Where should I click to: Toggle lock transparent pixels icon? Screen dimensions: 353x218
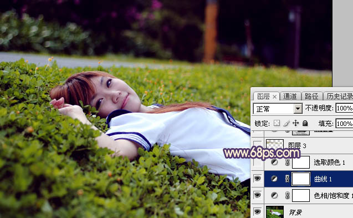[x=277, y=123]
